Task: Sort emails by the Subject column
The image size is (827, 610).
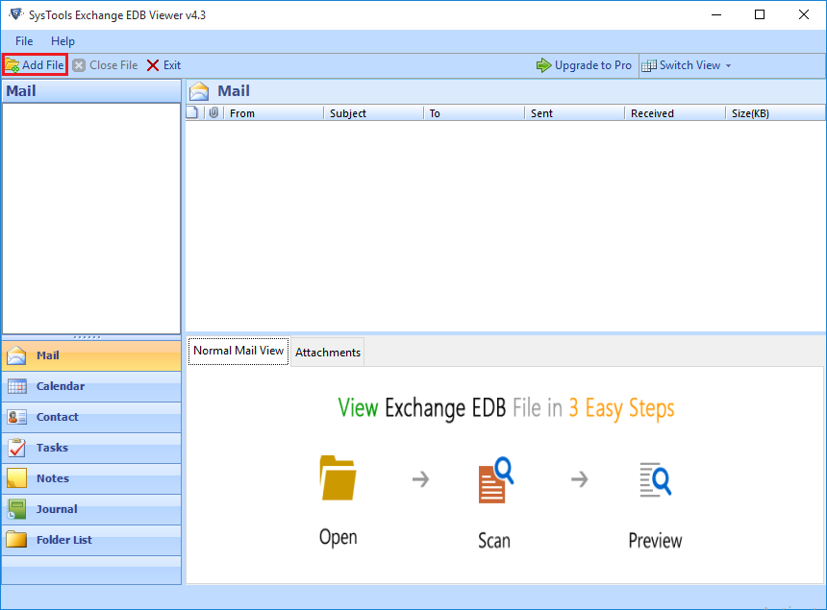Action: coord(373,113)
